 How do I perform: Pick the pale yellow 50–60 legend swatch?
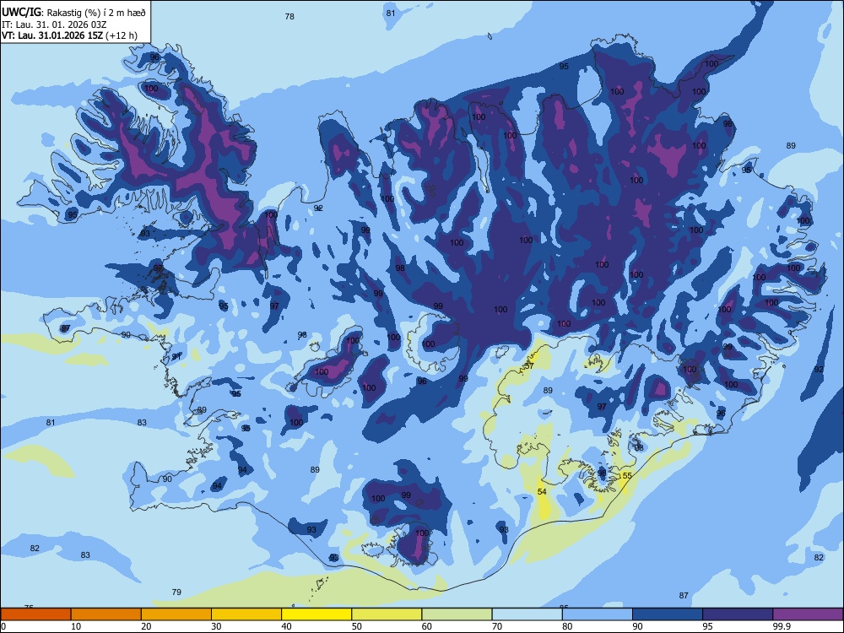[387, 614]
